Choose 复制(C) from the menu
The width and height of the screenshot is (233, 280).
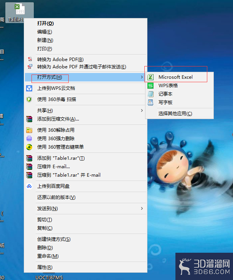point(86,228)
